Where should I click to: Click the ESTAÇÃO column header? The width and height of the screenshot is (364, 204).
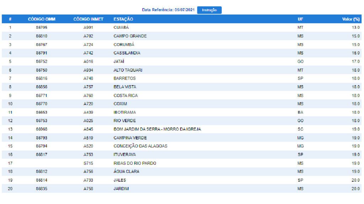point(123,19)
